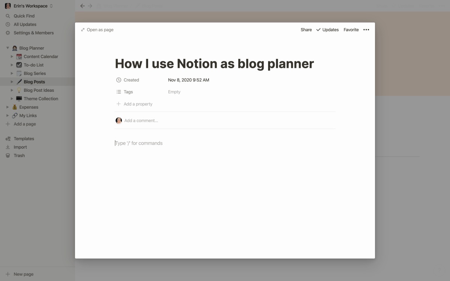Viewport: 450px width, 281px height.
Task: Click the Quick Find magnifier icon
Action: tap(8, 16)
